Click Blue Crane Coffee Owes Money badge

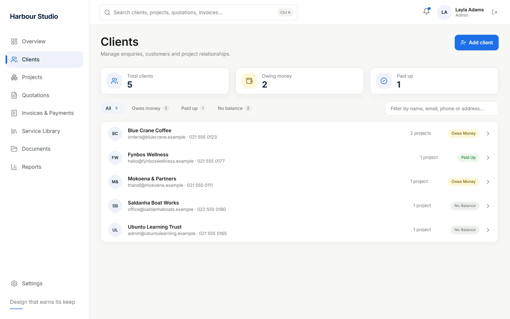point(463,133)
